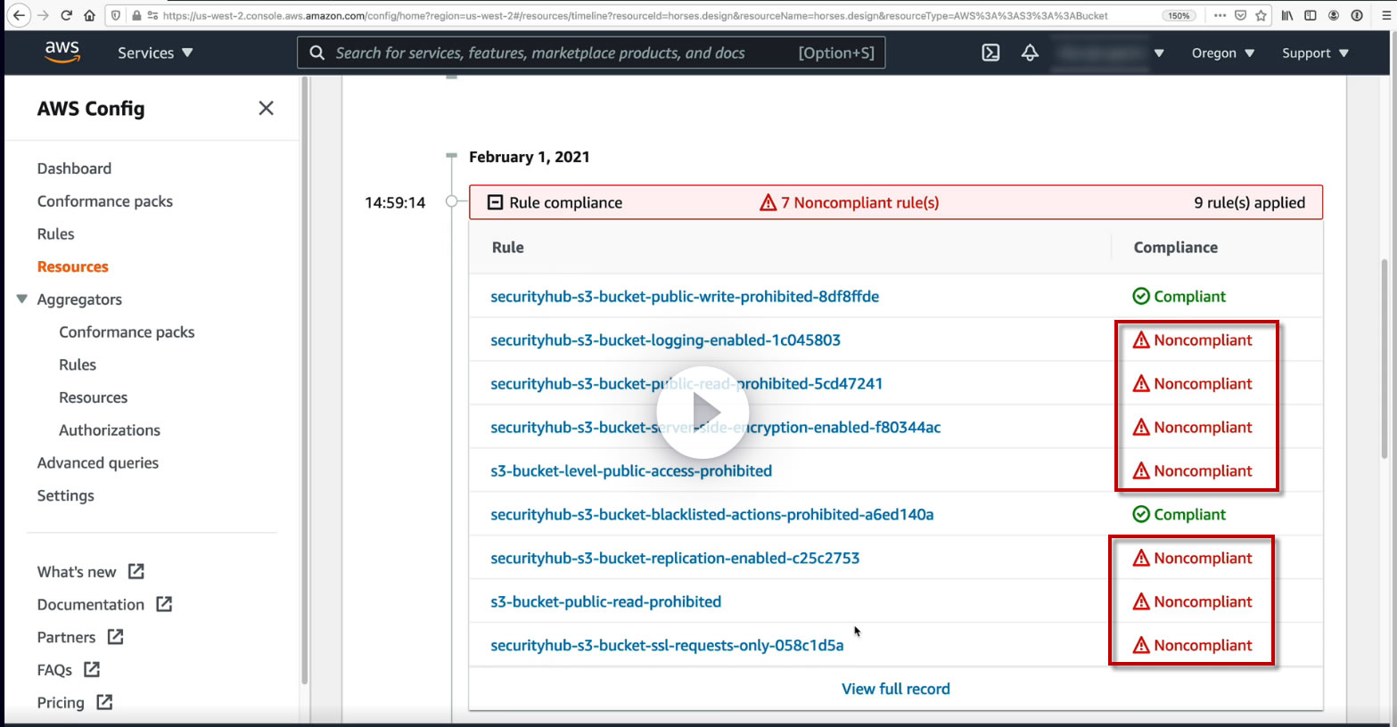The width and height of the screenshot is (1397, 727).
Task: Collapse the Rule compliance section
Action: (495, 202)
